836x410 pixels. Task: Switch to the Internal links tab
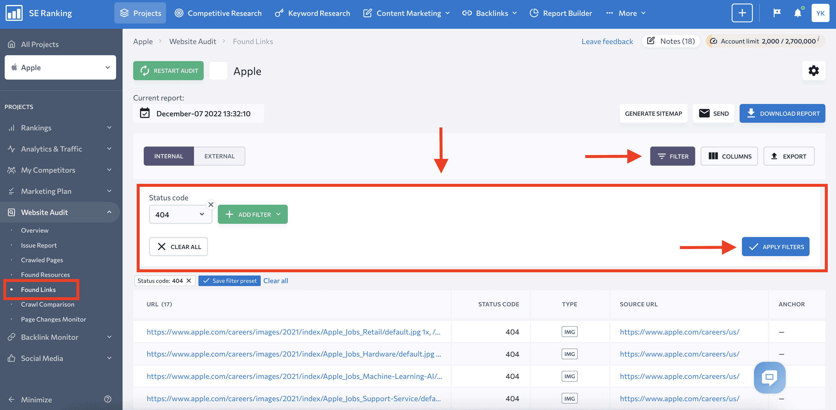click(x=169, y=156)
